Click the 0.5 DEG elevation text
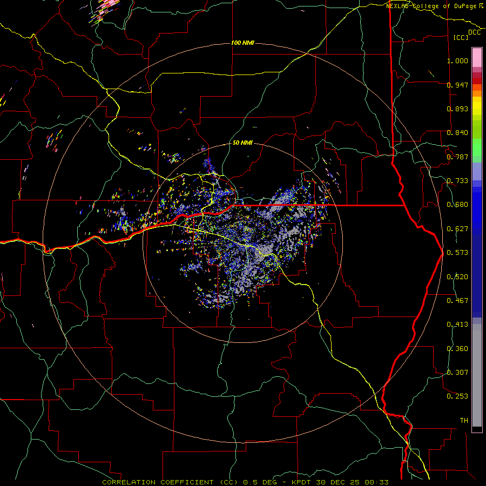 (x=260, y=482)
